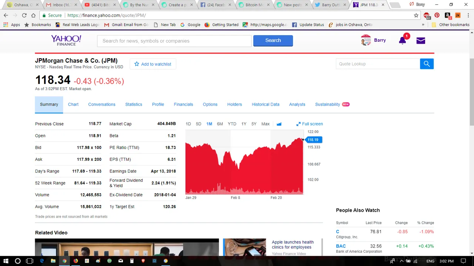474x266 pixels.
Task: Set the chart range to 5Y
Action: click(x=254, y=124)
